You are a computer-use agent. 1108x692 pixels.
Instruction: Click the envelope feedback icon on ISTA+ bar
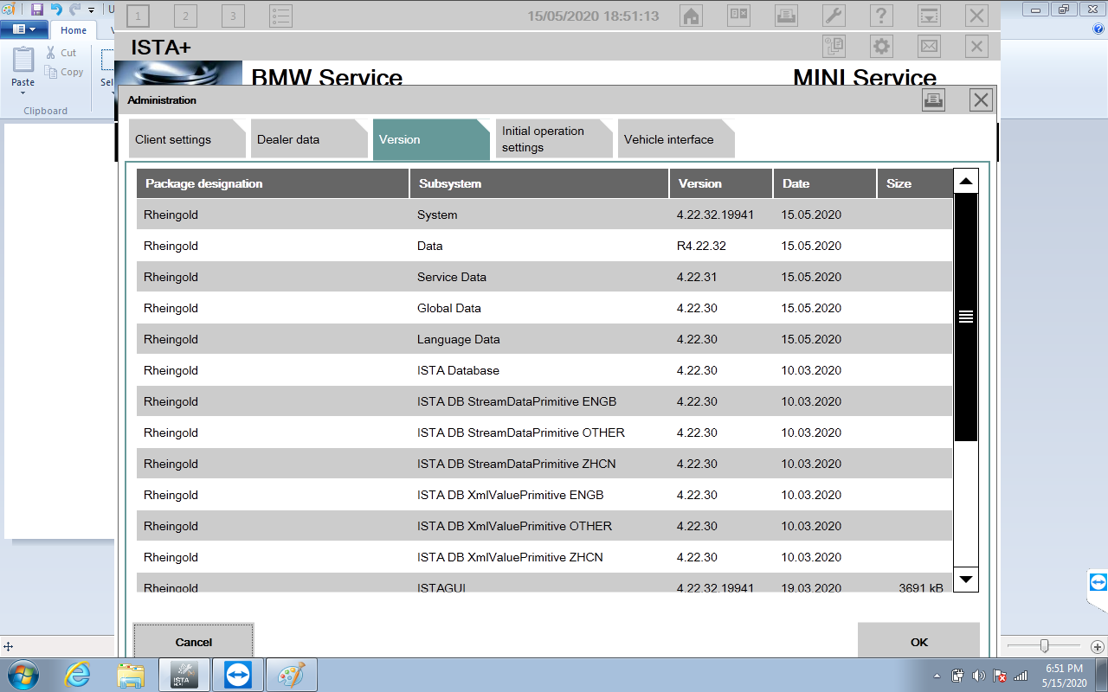[929, 47]
